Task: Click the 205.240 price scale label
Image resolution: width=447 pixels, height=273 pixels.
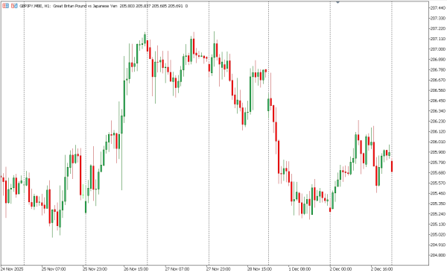Action: (437, 214)
